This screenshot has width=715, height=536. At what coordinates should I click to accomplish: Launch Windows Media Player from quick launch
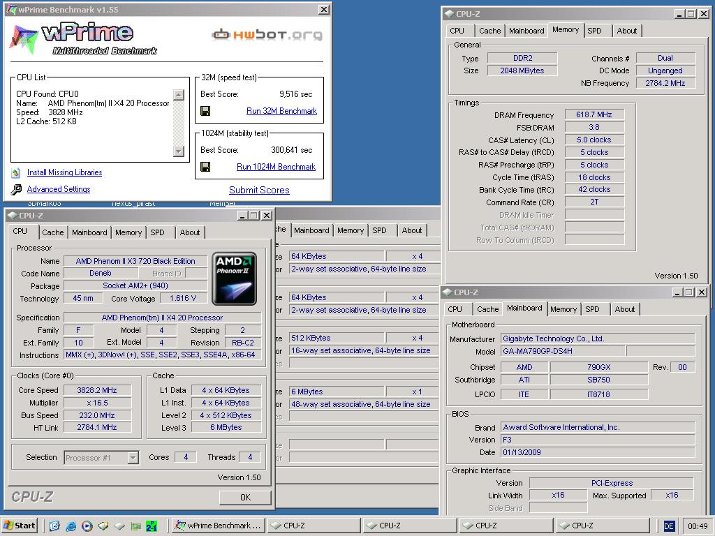click(87, 526)
